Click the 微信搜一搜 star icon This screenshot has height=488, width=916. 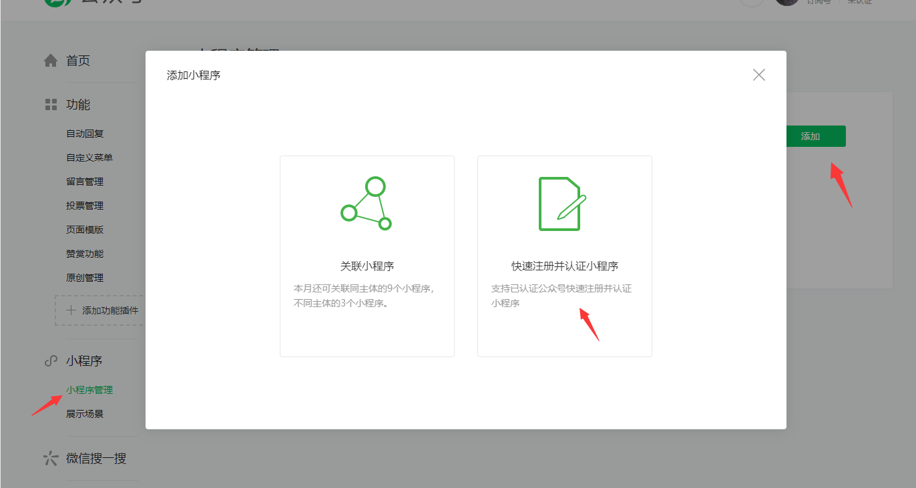(51, 459)
